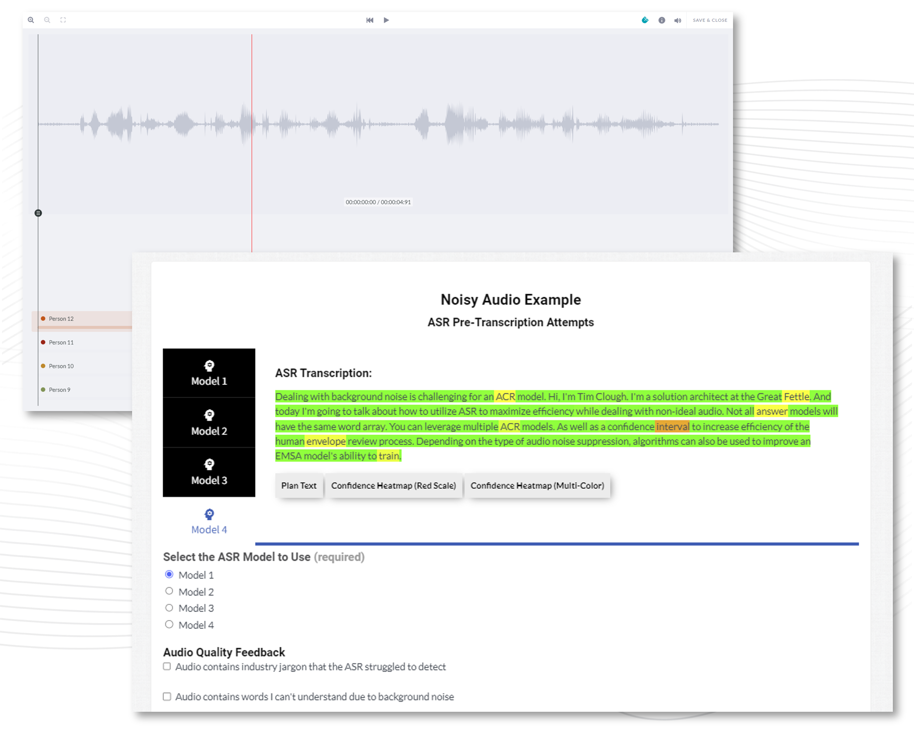
Task: Click the head icon above Model 2
Action: [x=209, y=415]
